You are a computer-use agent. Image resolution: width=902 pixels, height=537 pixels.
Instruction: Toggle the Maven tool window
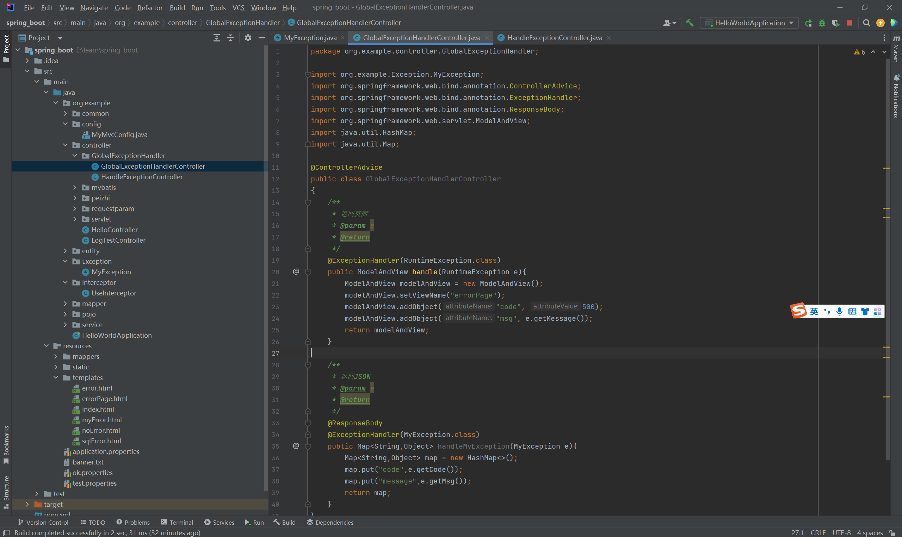[896, 49]
